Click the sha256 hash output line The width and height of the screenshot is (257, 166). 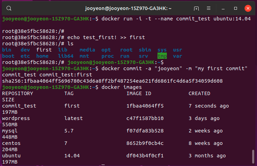pos(112,81)
